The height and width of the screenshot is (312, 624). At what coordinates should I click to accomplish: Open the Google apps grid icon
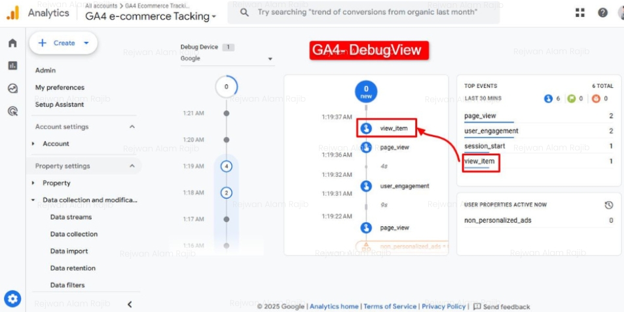tap(580, 13)
